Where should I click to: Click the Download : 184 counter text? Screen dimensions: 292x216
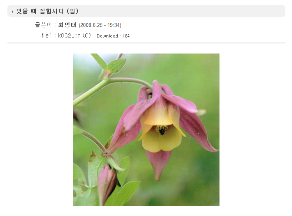[x=113, y=36]
